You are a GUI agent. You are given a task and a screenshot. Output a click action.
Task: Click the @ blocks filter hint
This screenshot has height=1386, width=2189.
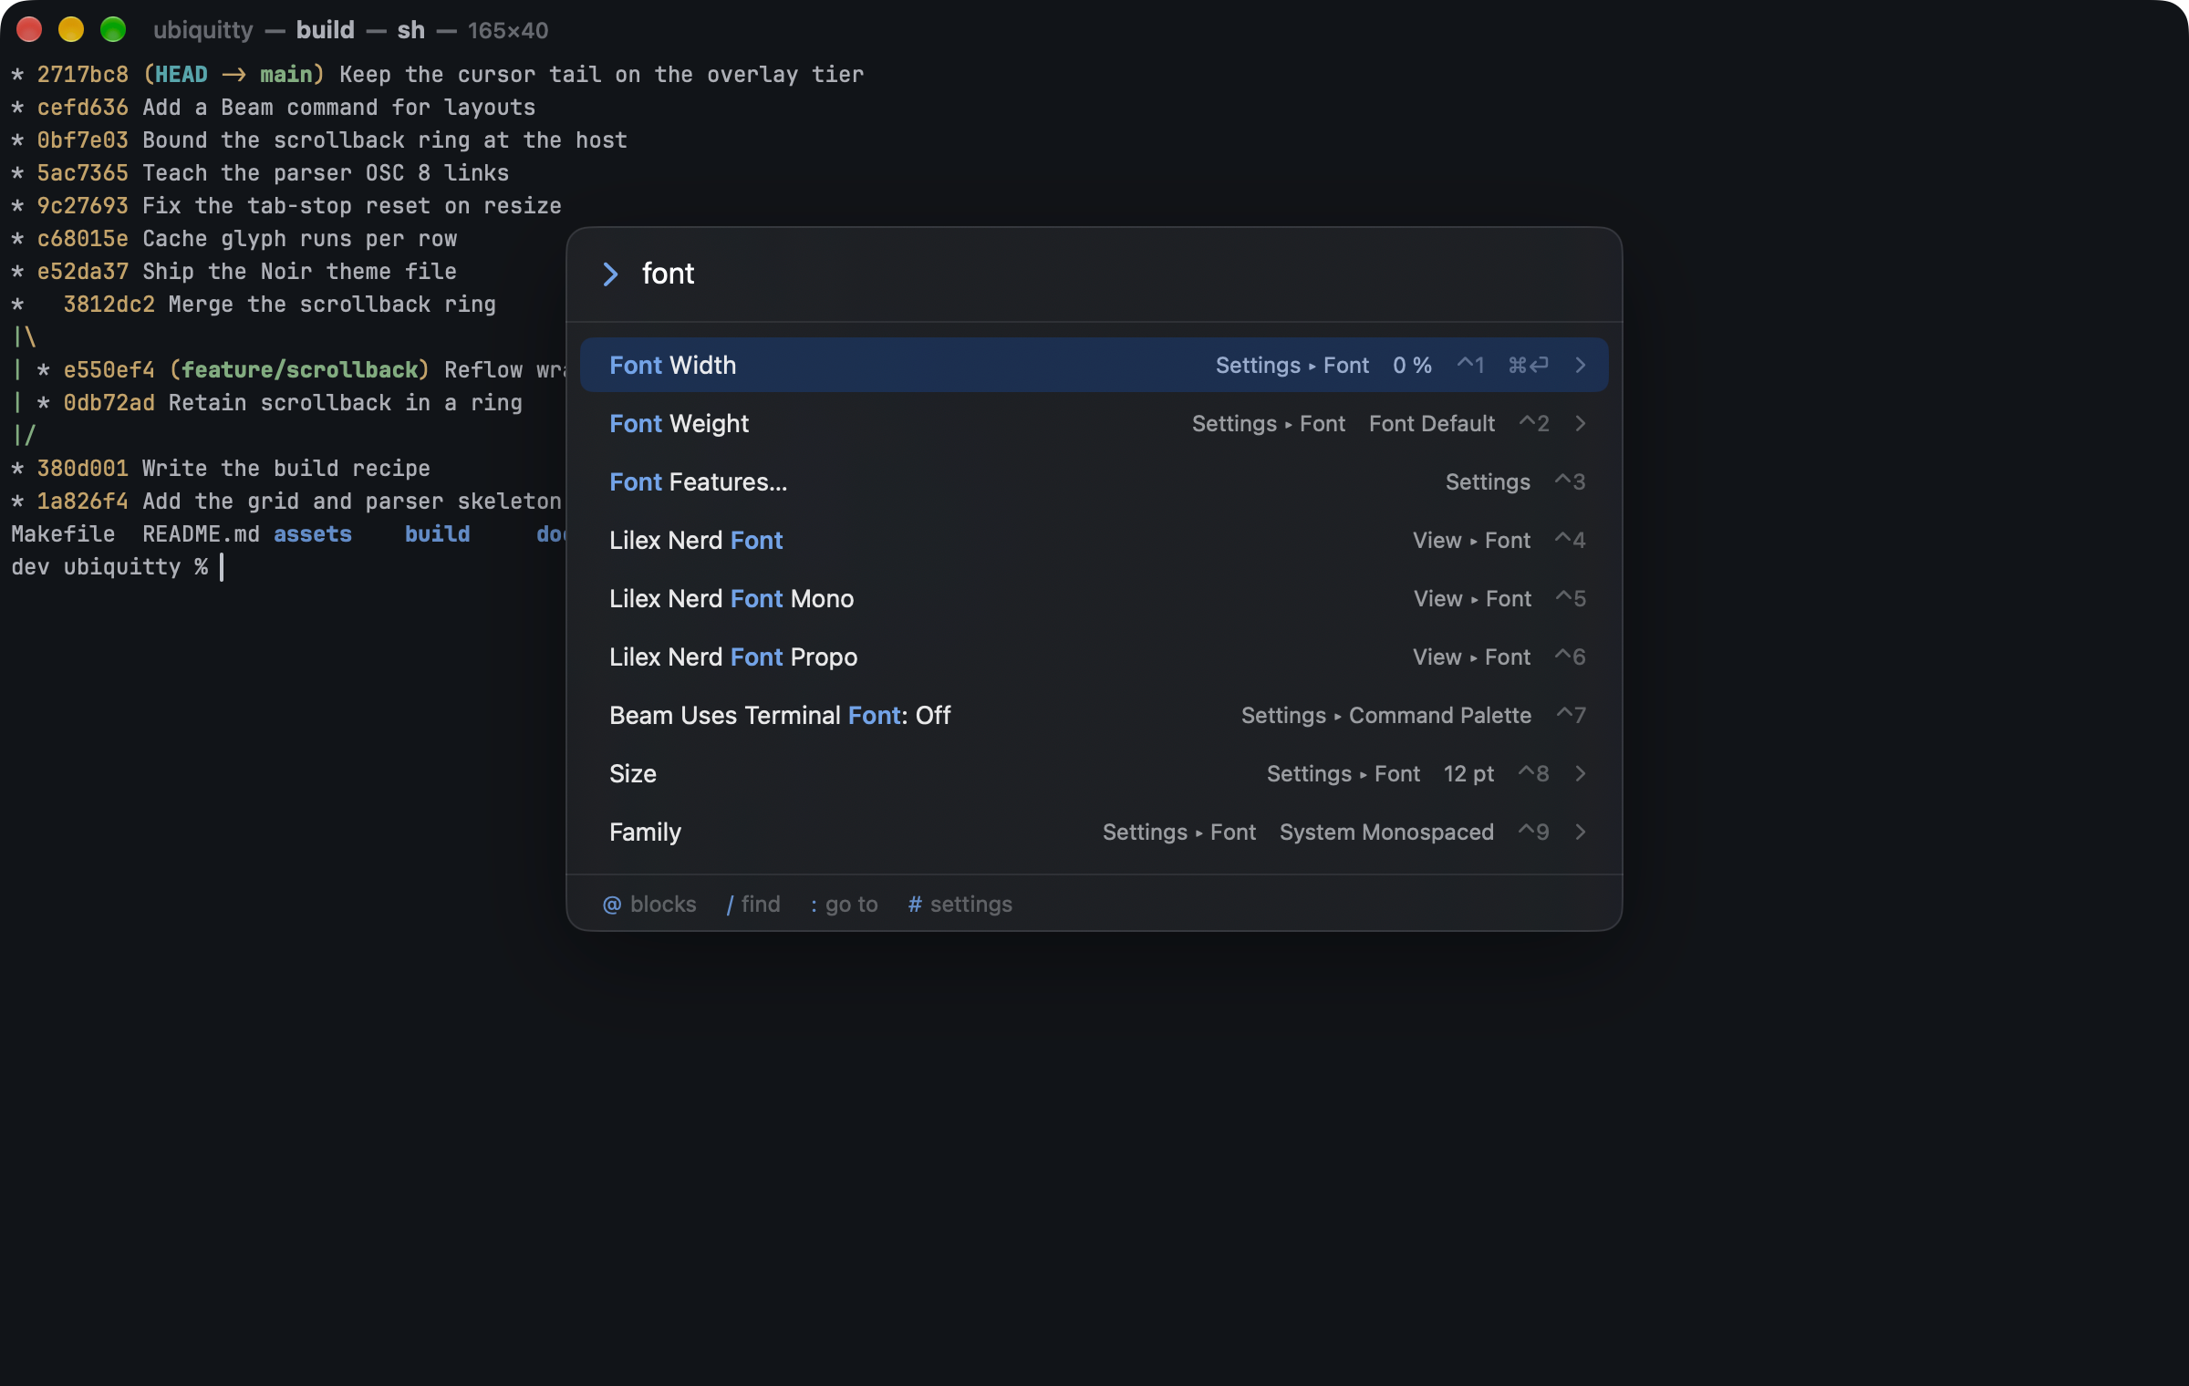[648, 904]
